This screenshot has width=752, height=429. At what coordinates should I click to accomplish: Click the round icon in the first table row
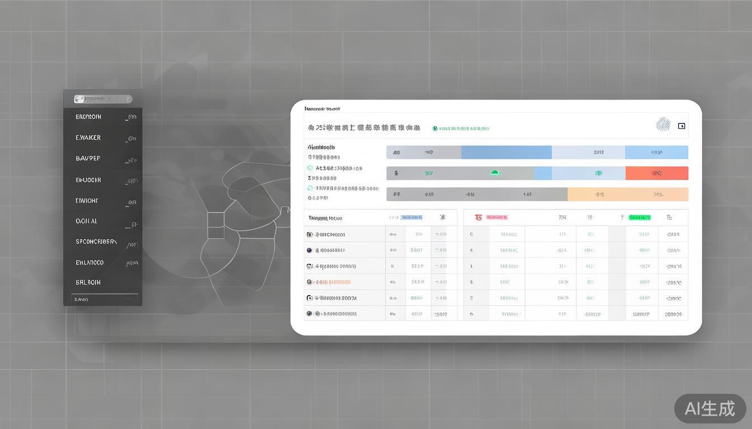tap(309, 235)
